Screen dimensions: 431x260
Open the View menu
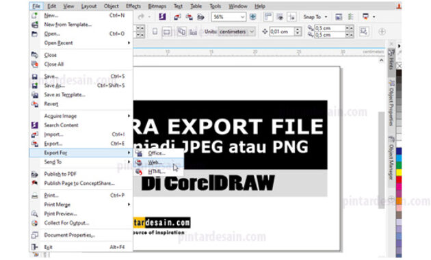pyautogui.click(x=68, y=6)
